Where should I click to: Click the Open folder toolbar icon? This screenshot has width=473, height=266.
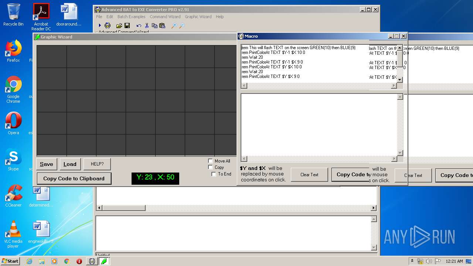119,25
